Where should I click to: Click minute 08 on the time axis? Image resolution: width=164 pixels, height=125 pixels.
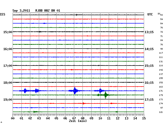click(83, 118)
